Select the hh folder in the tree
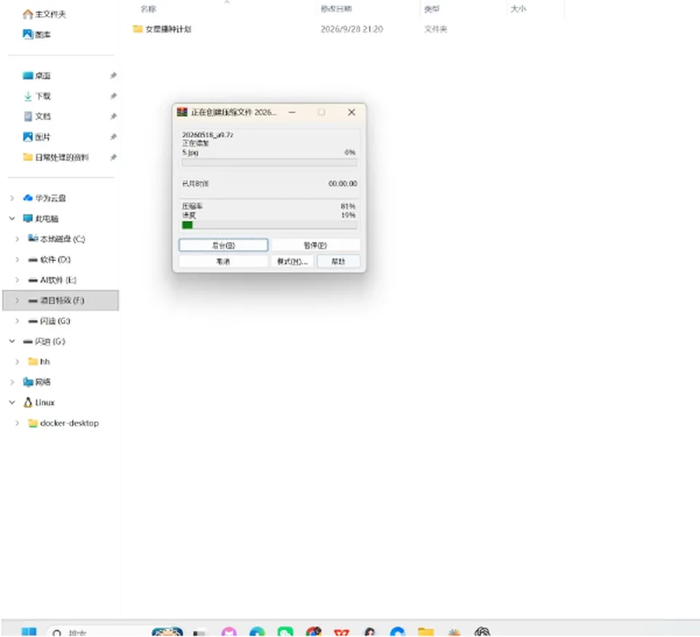This screenshot has width=700, height=637. click(x=39, y=362)
